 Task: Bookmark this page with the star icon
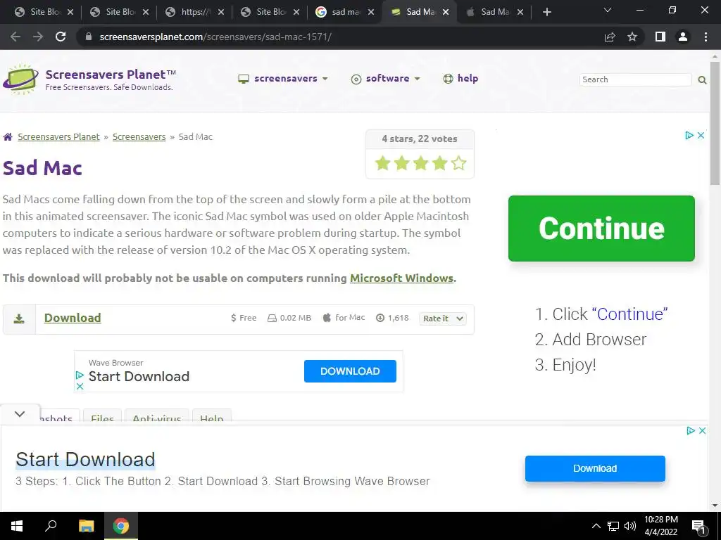pos(632,37)
